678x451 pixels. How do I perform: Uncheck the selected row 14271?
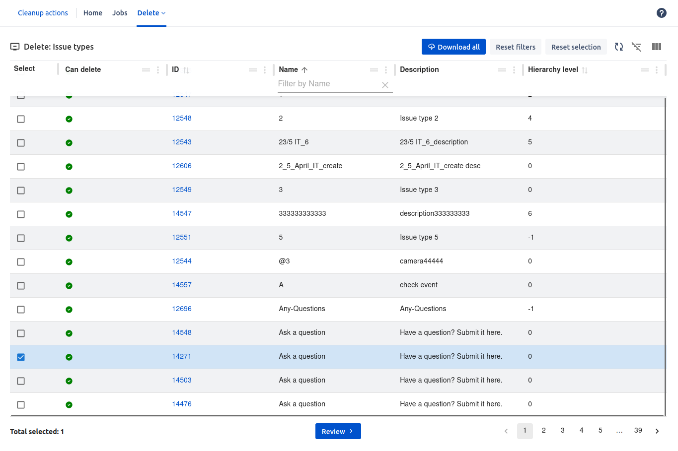21,357
